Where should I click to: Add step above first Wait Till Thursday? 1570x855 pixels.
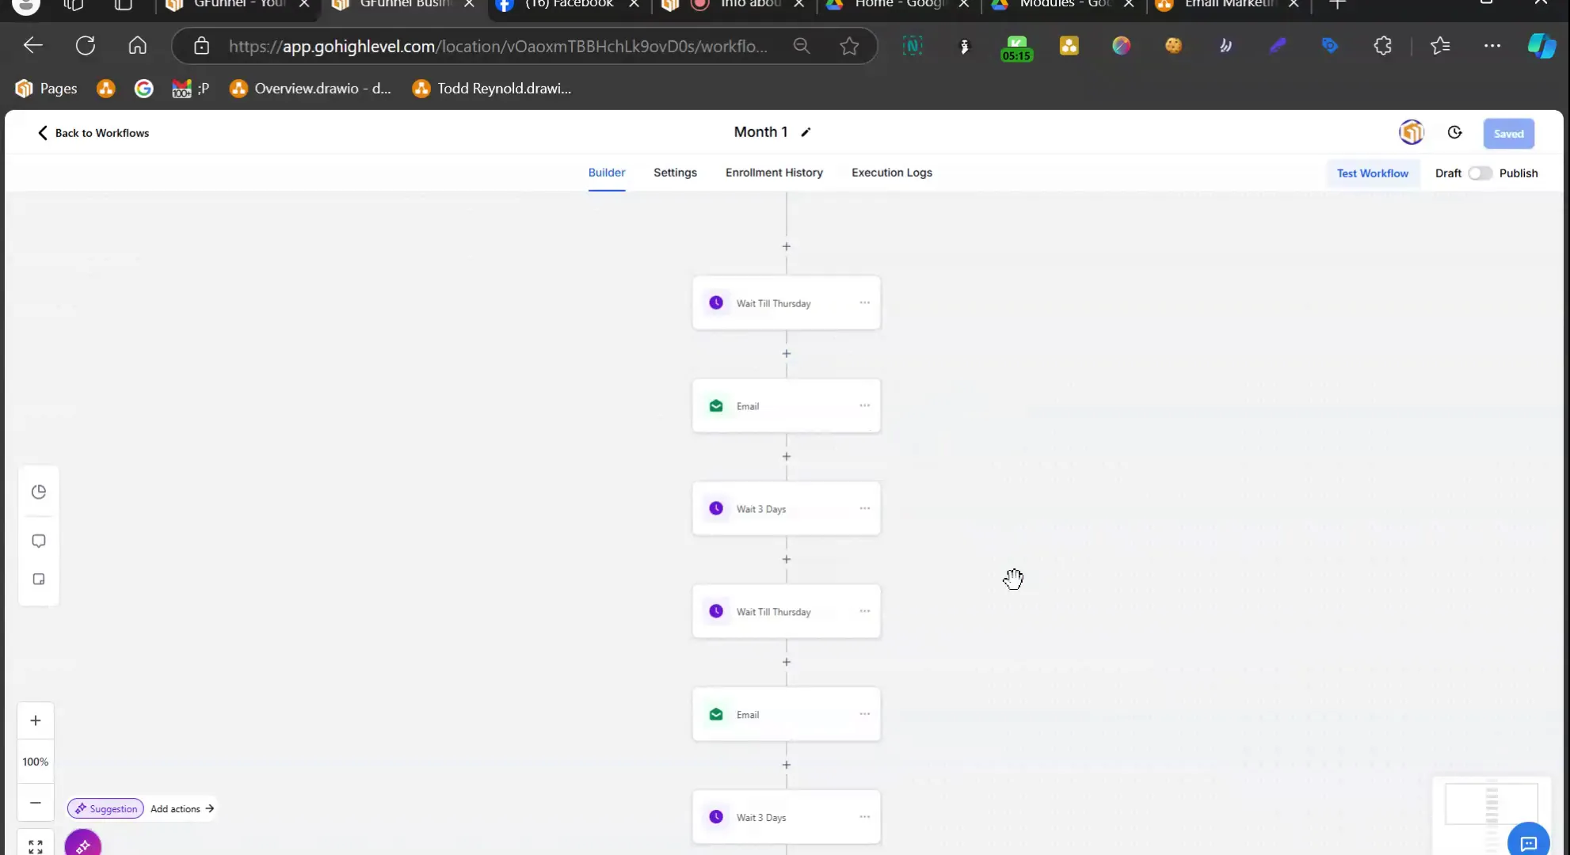coord(787,247)
